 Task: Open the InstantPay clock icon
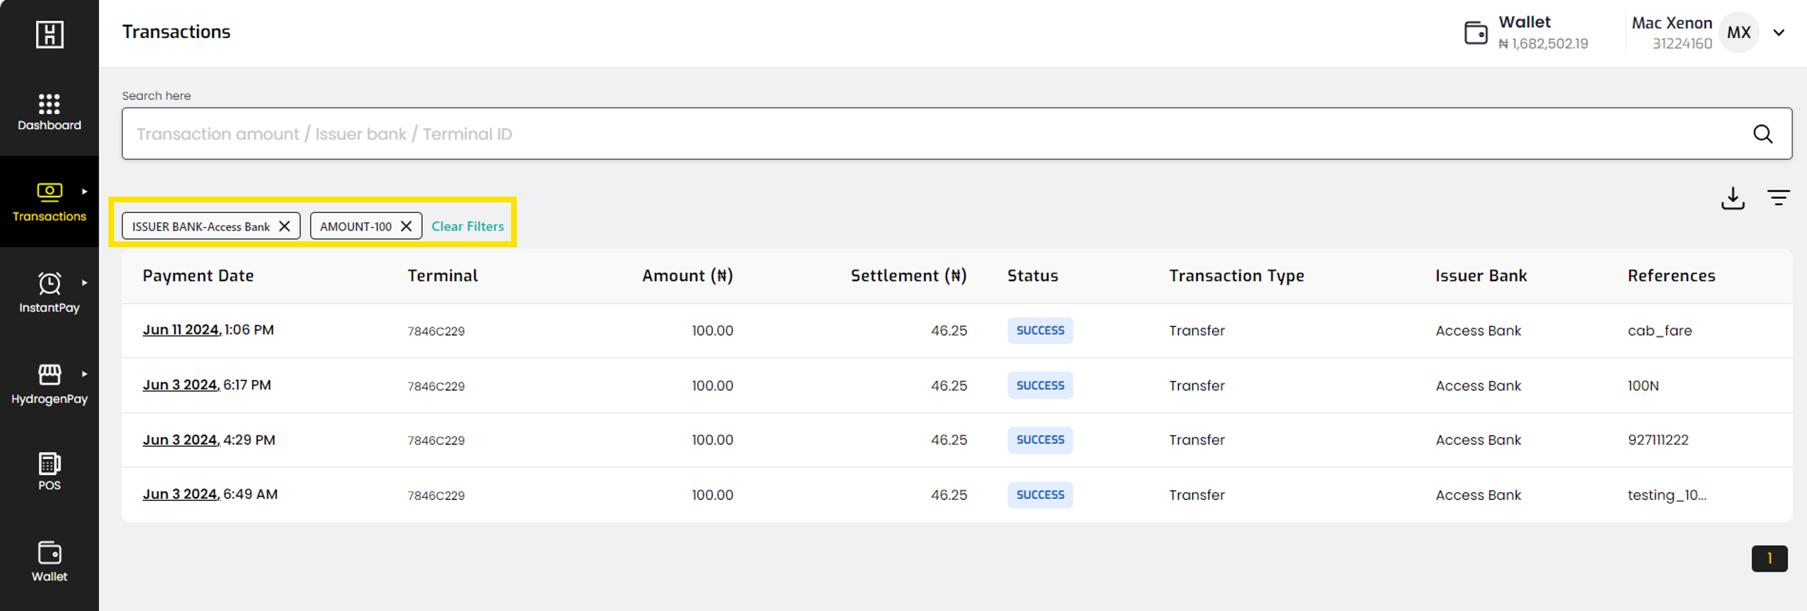coord(49,283)
